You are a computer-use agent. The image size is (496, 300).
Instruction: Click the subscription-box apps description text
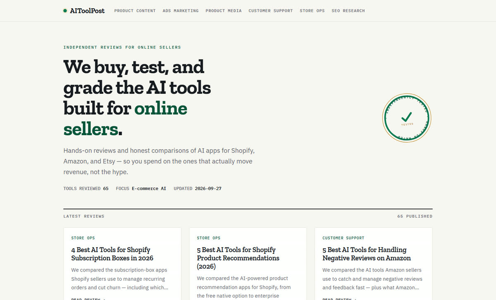pyautogui.click(x=119, y=279)
